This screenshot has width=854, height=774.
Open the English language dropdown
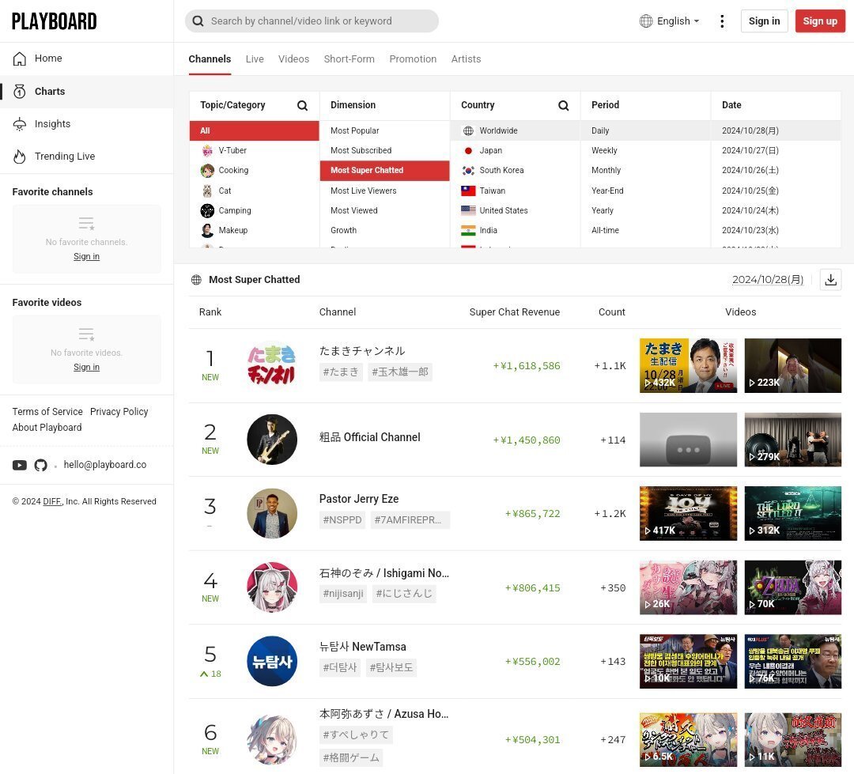click(671, 21)
